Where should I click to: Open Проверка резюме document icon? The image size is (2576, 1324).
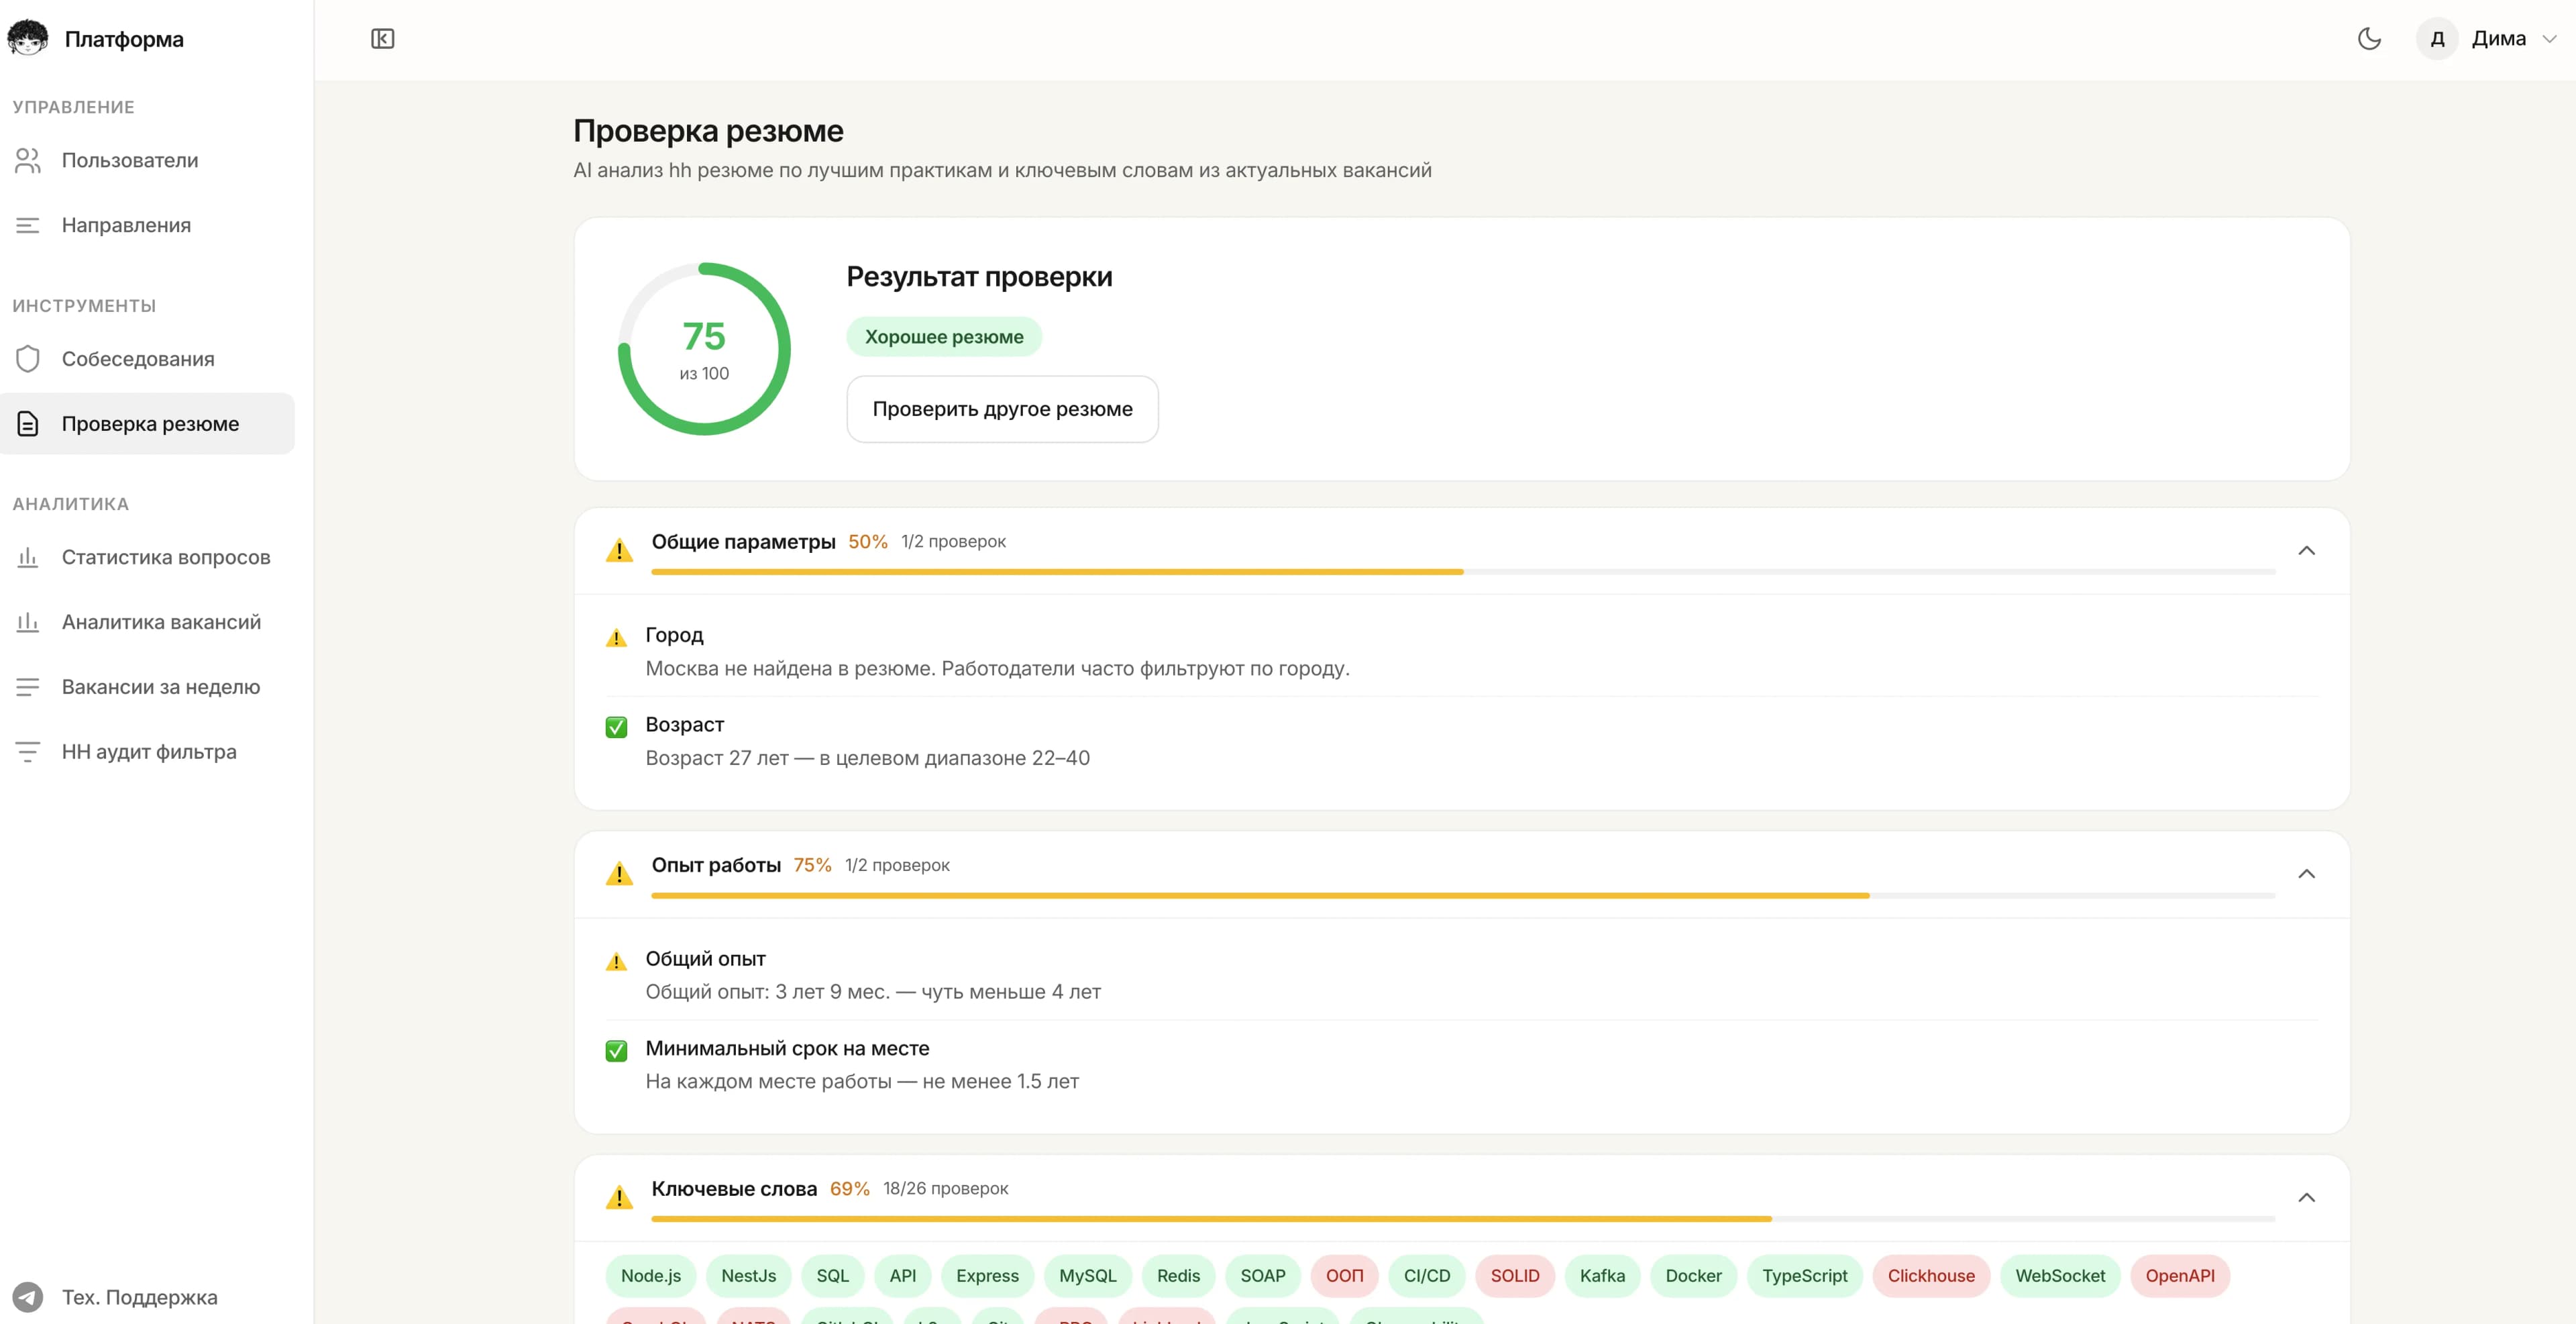[x=27, y=423]
